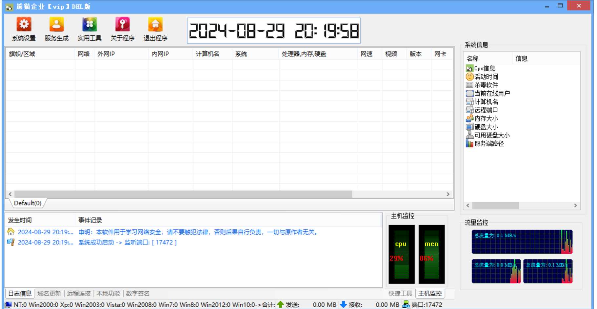
Task: Click the 内网IP column header
Action: coord(170,54)
